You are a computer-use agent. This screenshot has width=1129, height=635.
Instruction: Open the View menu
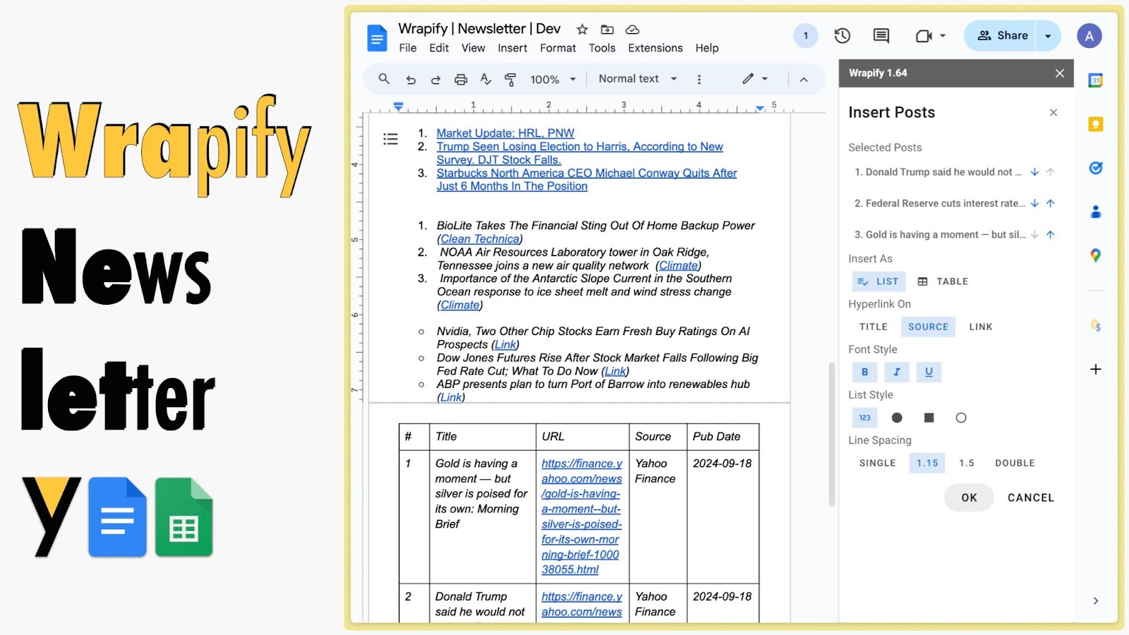coord(473,48)
